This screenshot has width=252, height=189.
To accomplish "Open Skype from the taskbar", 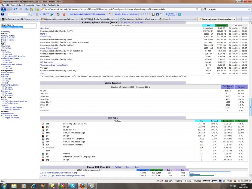I will [72, 186].
